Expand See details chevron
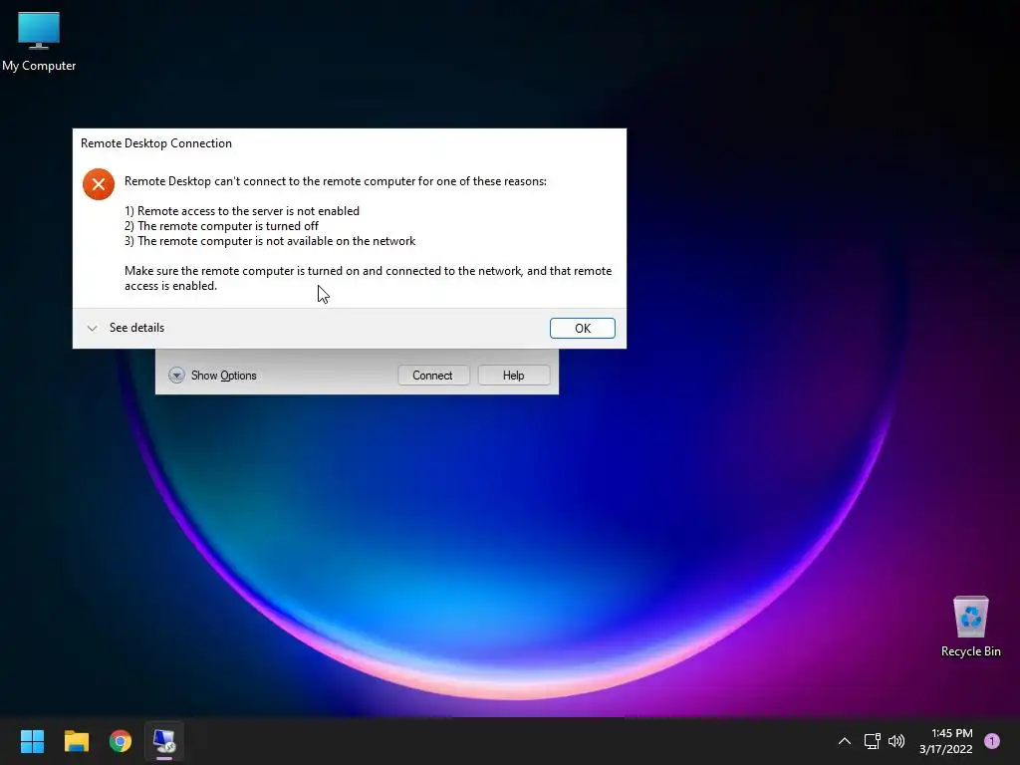This screenshot has width=1020, height=765. (93, 328)
